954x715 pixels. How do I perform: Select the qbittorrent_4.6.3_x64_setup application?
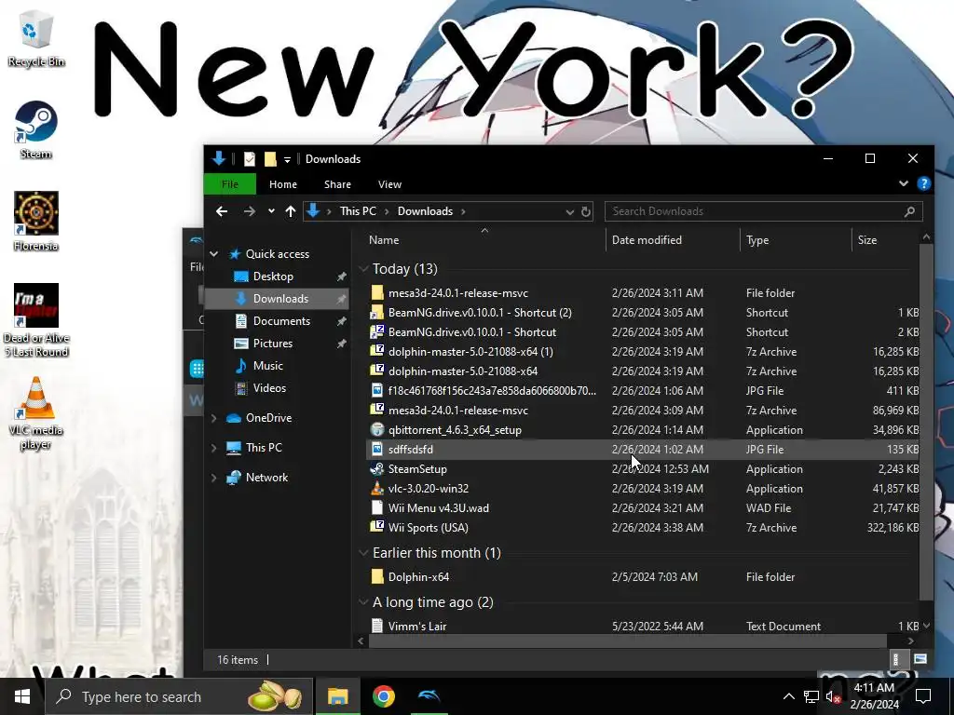pos(455,430)
